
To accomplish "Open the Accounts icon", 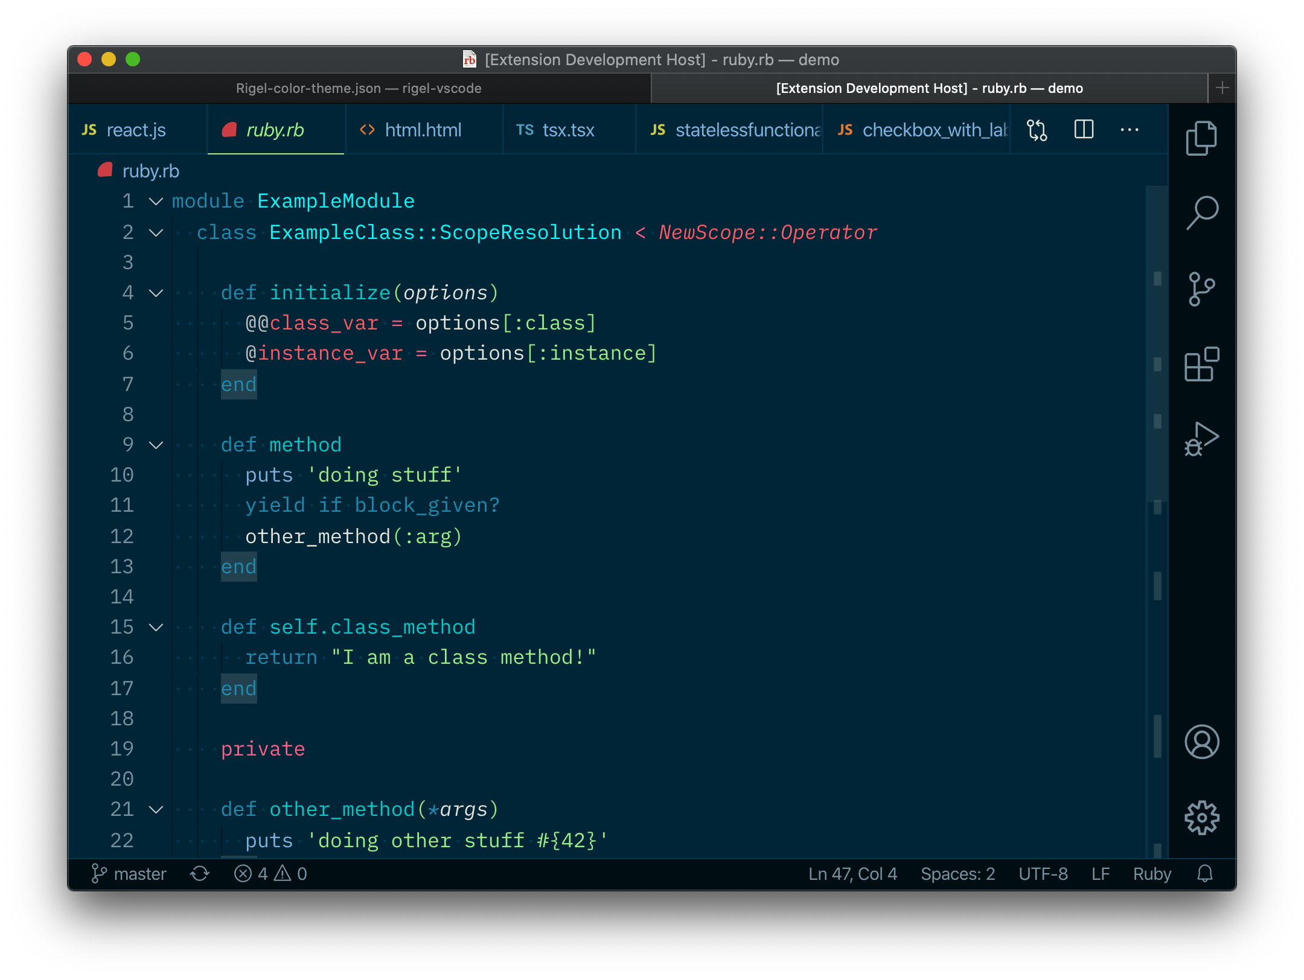I will click(x=1201, y=742).
